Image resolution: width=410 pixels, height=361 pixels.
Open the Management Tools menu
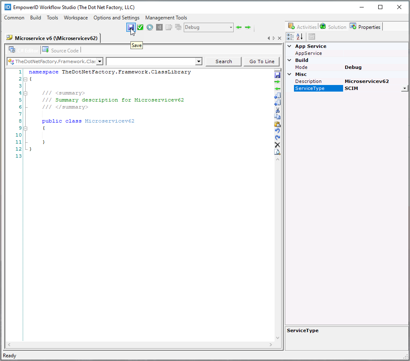point(166,18)
